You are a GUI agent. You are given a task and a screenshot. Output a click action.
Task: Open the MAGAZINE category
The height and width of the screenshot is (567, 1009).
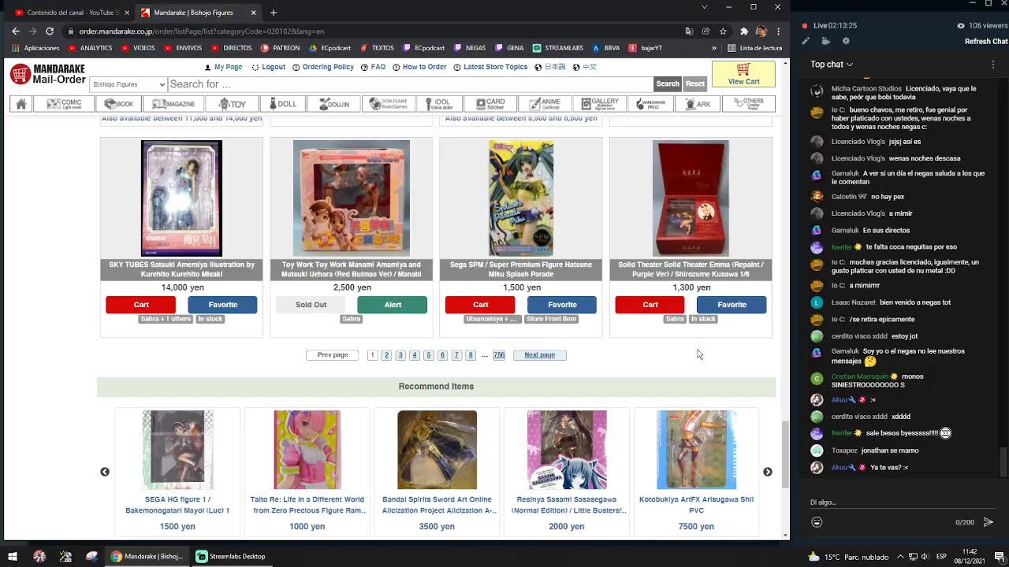[x=173, y=104]
